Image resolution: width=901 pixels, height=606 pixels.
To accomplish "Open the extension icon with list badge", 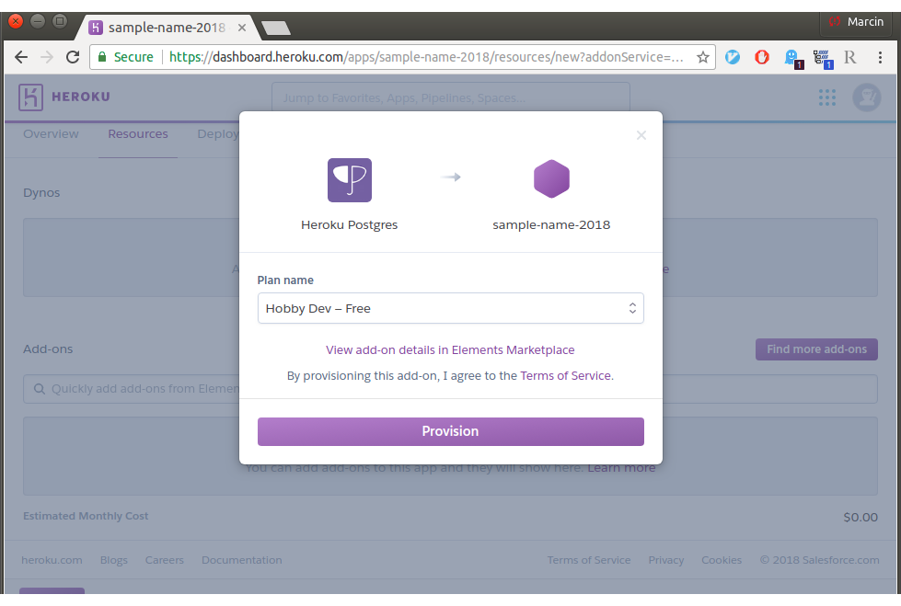I will [823, 59].
